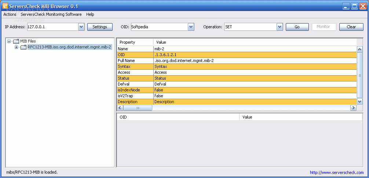The image size is (369, 178).
Task: Click the Settings button
Action: point(100,27)
